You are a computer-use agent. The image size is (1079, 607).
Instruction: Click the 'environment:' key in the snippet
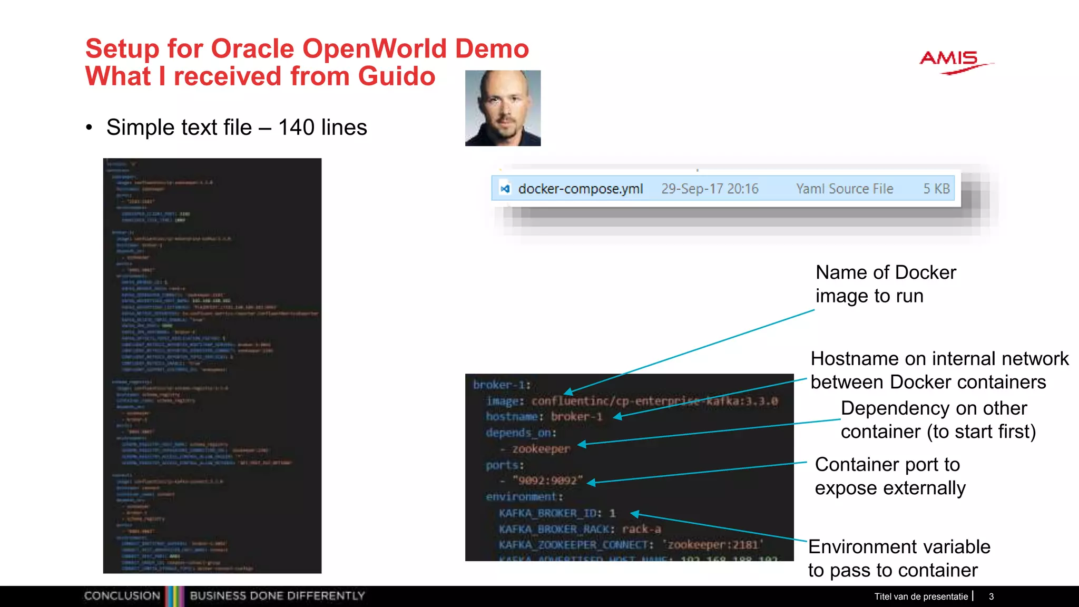[524, 497]
